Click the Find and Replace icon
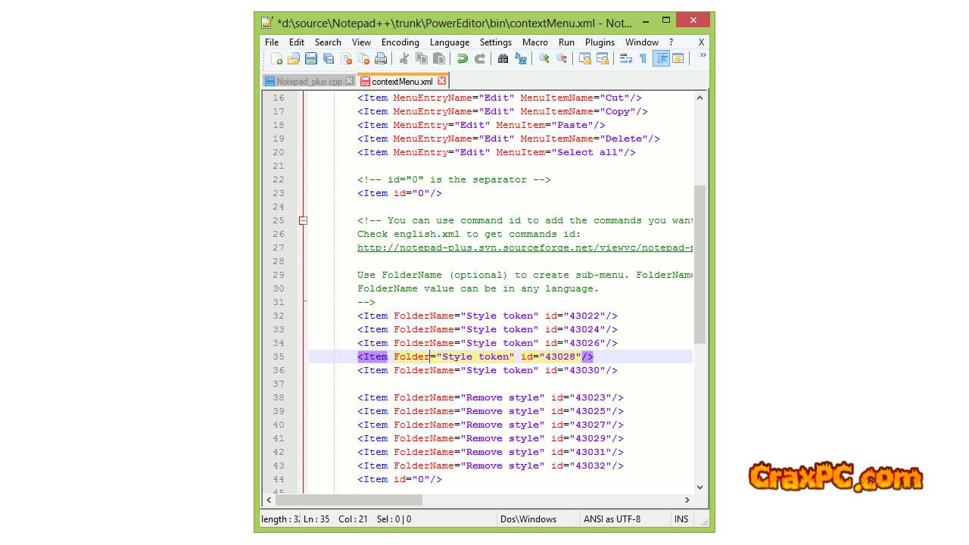The width and height of the screenshot is (969, 545). [x=521, y=59]
